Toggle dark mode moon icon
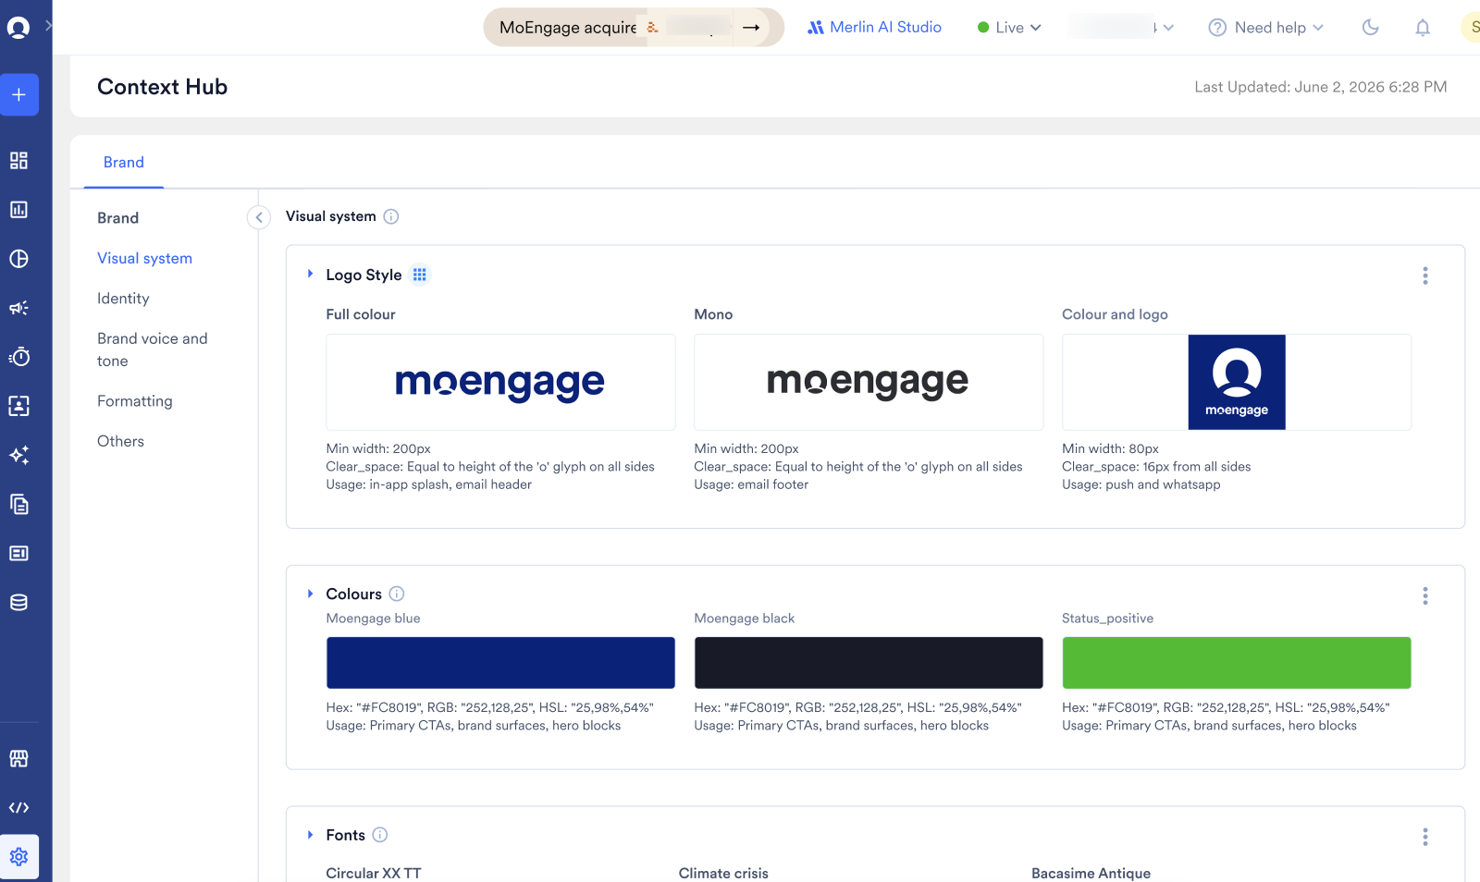Screen dimensions: 1480x882 (x=1371, y=28)
